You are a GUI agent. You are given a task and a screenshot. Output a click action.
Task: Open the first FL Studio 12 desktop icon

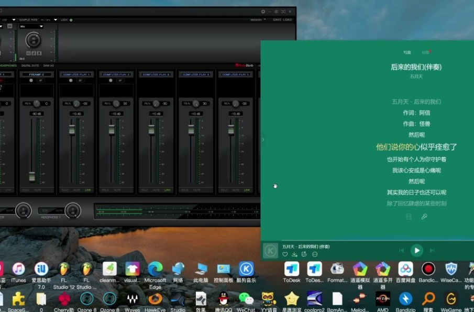click(64, 276)
